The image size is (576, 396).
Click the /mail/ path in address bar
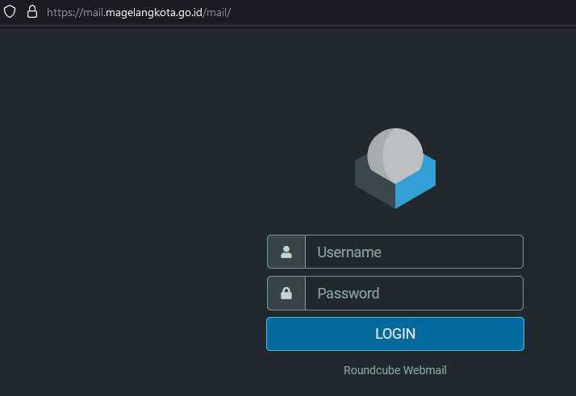(217, 12)
